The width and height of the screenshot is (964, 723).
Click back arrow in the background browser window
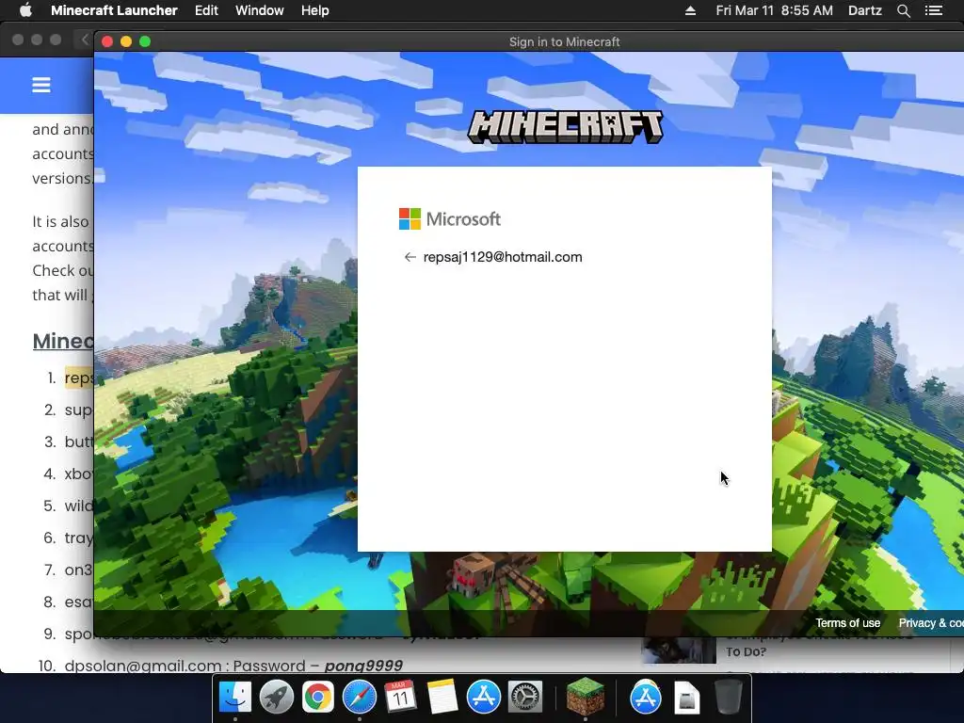click(x=85, y=40)
